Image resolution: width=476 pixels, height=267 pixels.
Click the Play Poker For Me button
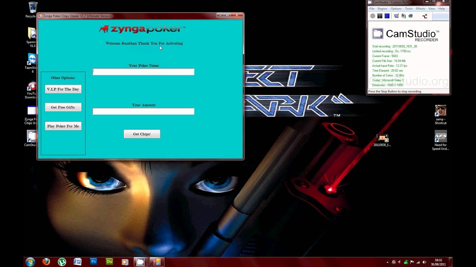63,126
